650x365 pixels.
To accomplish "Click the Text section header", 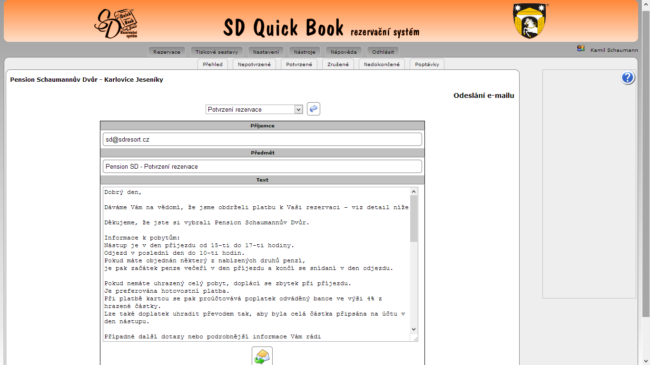I will (x=262, y=180).
